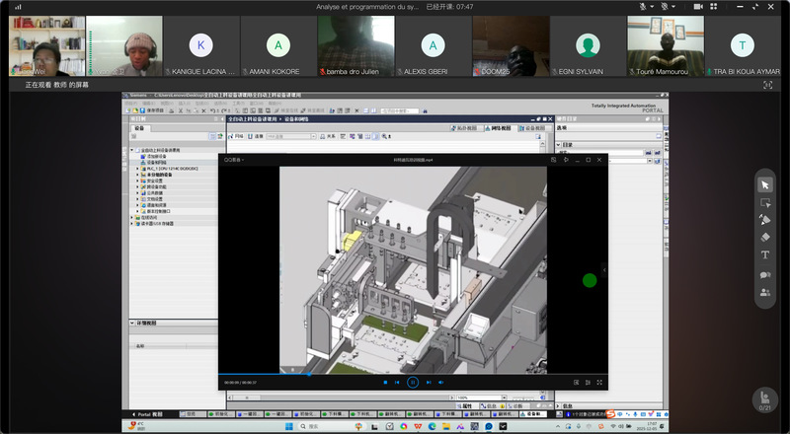Select the rectangle selection annotation tool
Screen dimensions: 790x434
point(765,202)
